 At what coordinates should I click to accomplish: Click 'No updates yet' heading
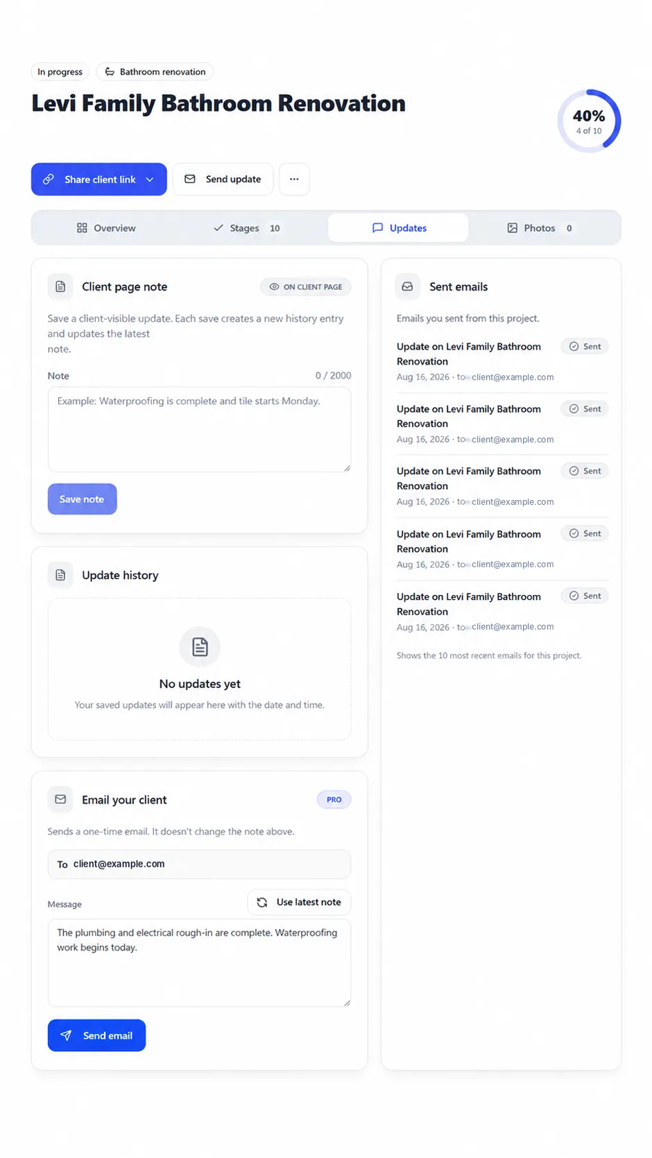pos(200,684)
